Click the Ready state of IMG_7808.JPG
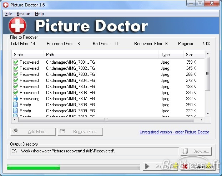This screenshot has width=222, height=176. coord(25,105)
